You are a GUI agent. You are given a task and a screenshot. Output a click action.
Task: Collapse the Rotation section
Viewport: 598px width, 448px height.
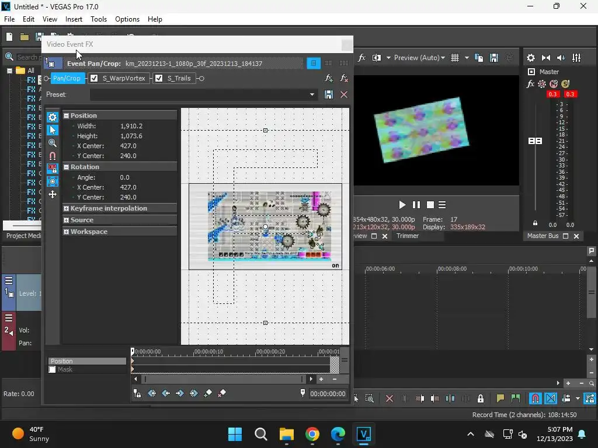(66, 167)
